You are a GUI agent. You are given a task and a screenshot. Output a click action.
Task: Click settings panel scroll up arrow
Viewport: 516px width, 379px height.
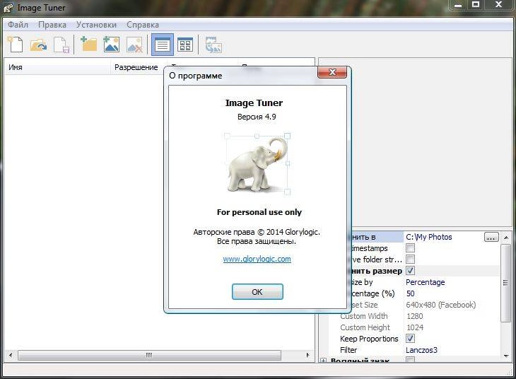pyautogui.click(x=506, y=238)
